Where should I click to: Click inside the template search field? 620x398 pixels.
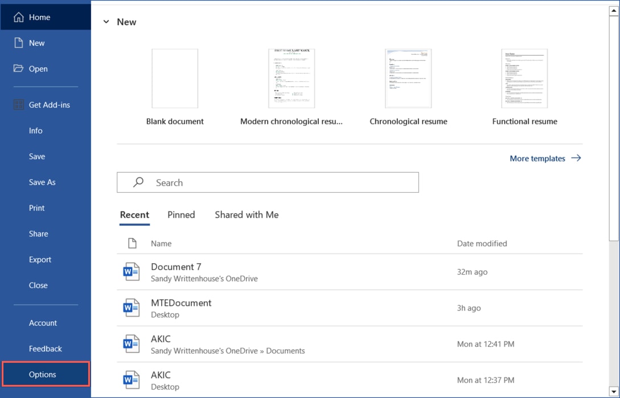268,183
